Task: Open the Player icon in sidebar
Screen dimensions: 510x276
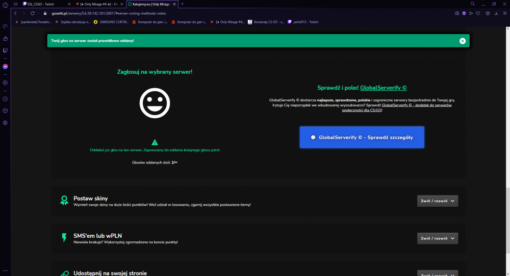Action: (5, 83)
